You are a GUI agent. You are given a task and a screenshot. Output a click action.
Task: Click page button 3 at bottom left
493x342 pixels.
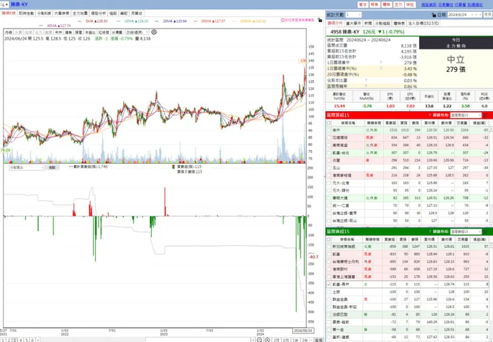[x=15, y=340]
